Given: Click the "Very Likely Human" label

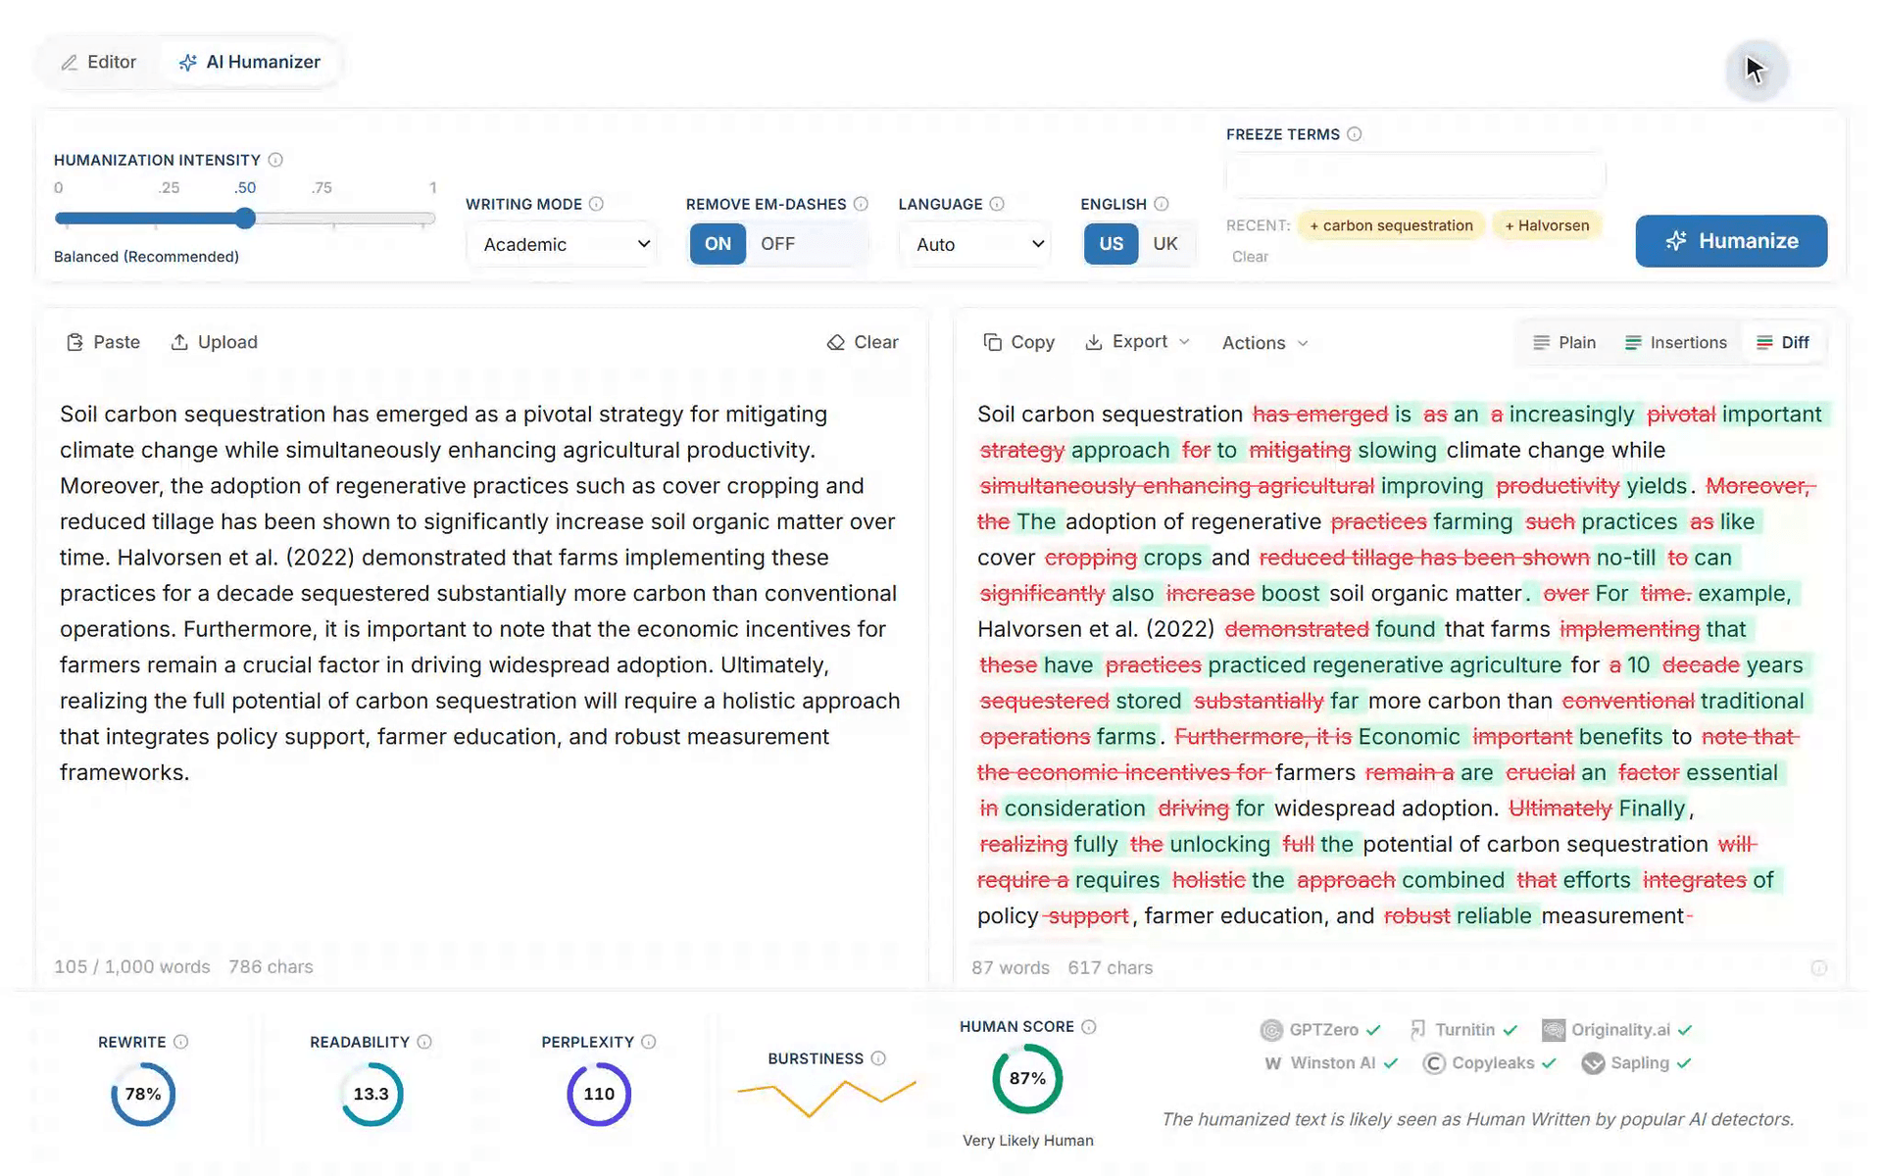Looking at the screenshot, I should [1027, 1141].
